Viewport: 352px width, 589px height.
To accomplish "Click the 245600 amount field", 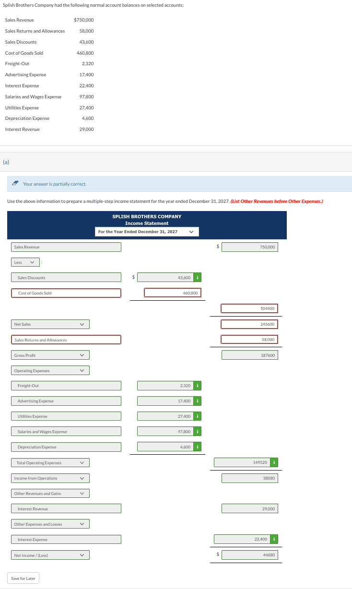I will pos(249,324).
